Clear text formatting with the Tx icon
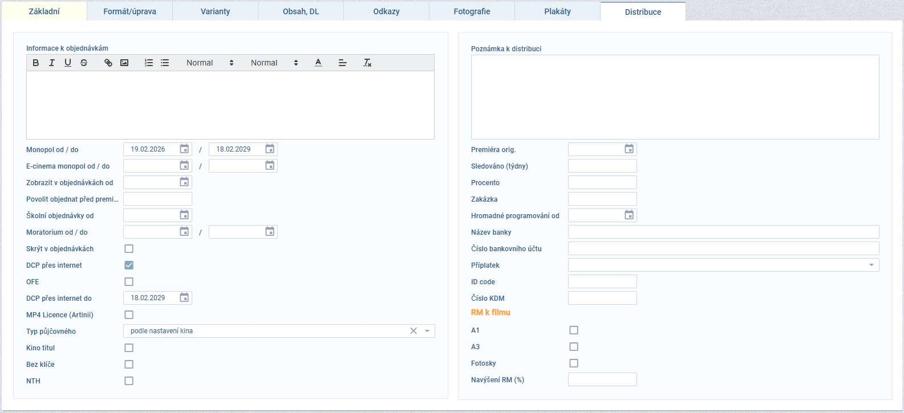Viewport: 904px width, 413px height. tap(367, 63)
